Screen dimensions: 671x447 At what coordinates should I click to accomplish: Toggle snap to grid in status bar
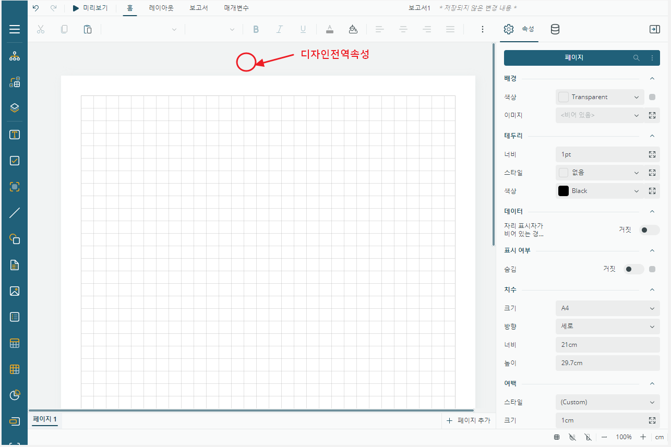click(572, 437)
